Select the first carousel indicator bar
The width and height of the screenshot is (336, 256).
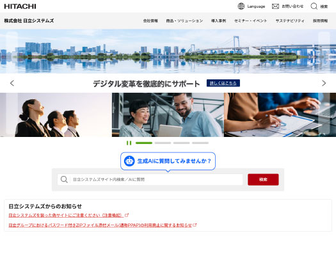144,143
